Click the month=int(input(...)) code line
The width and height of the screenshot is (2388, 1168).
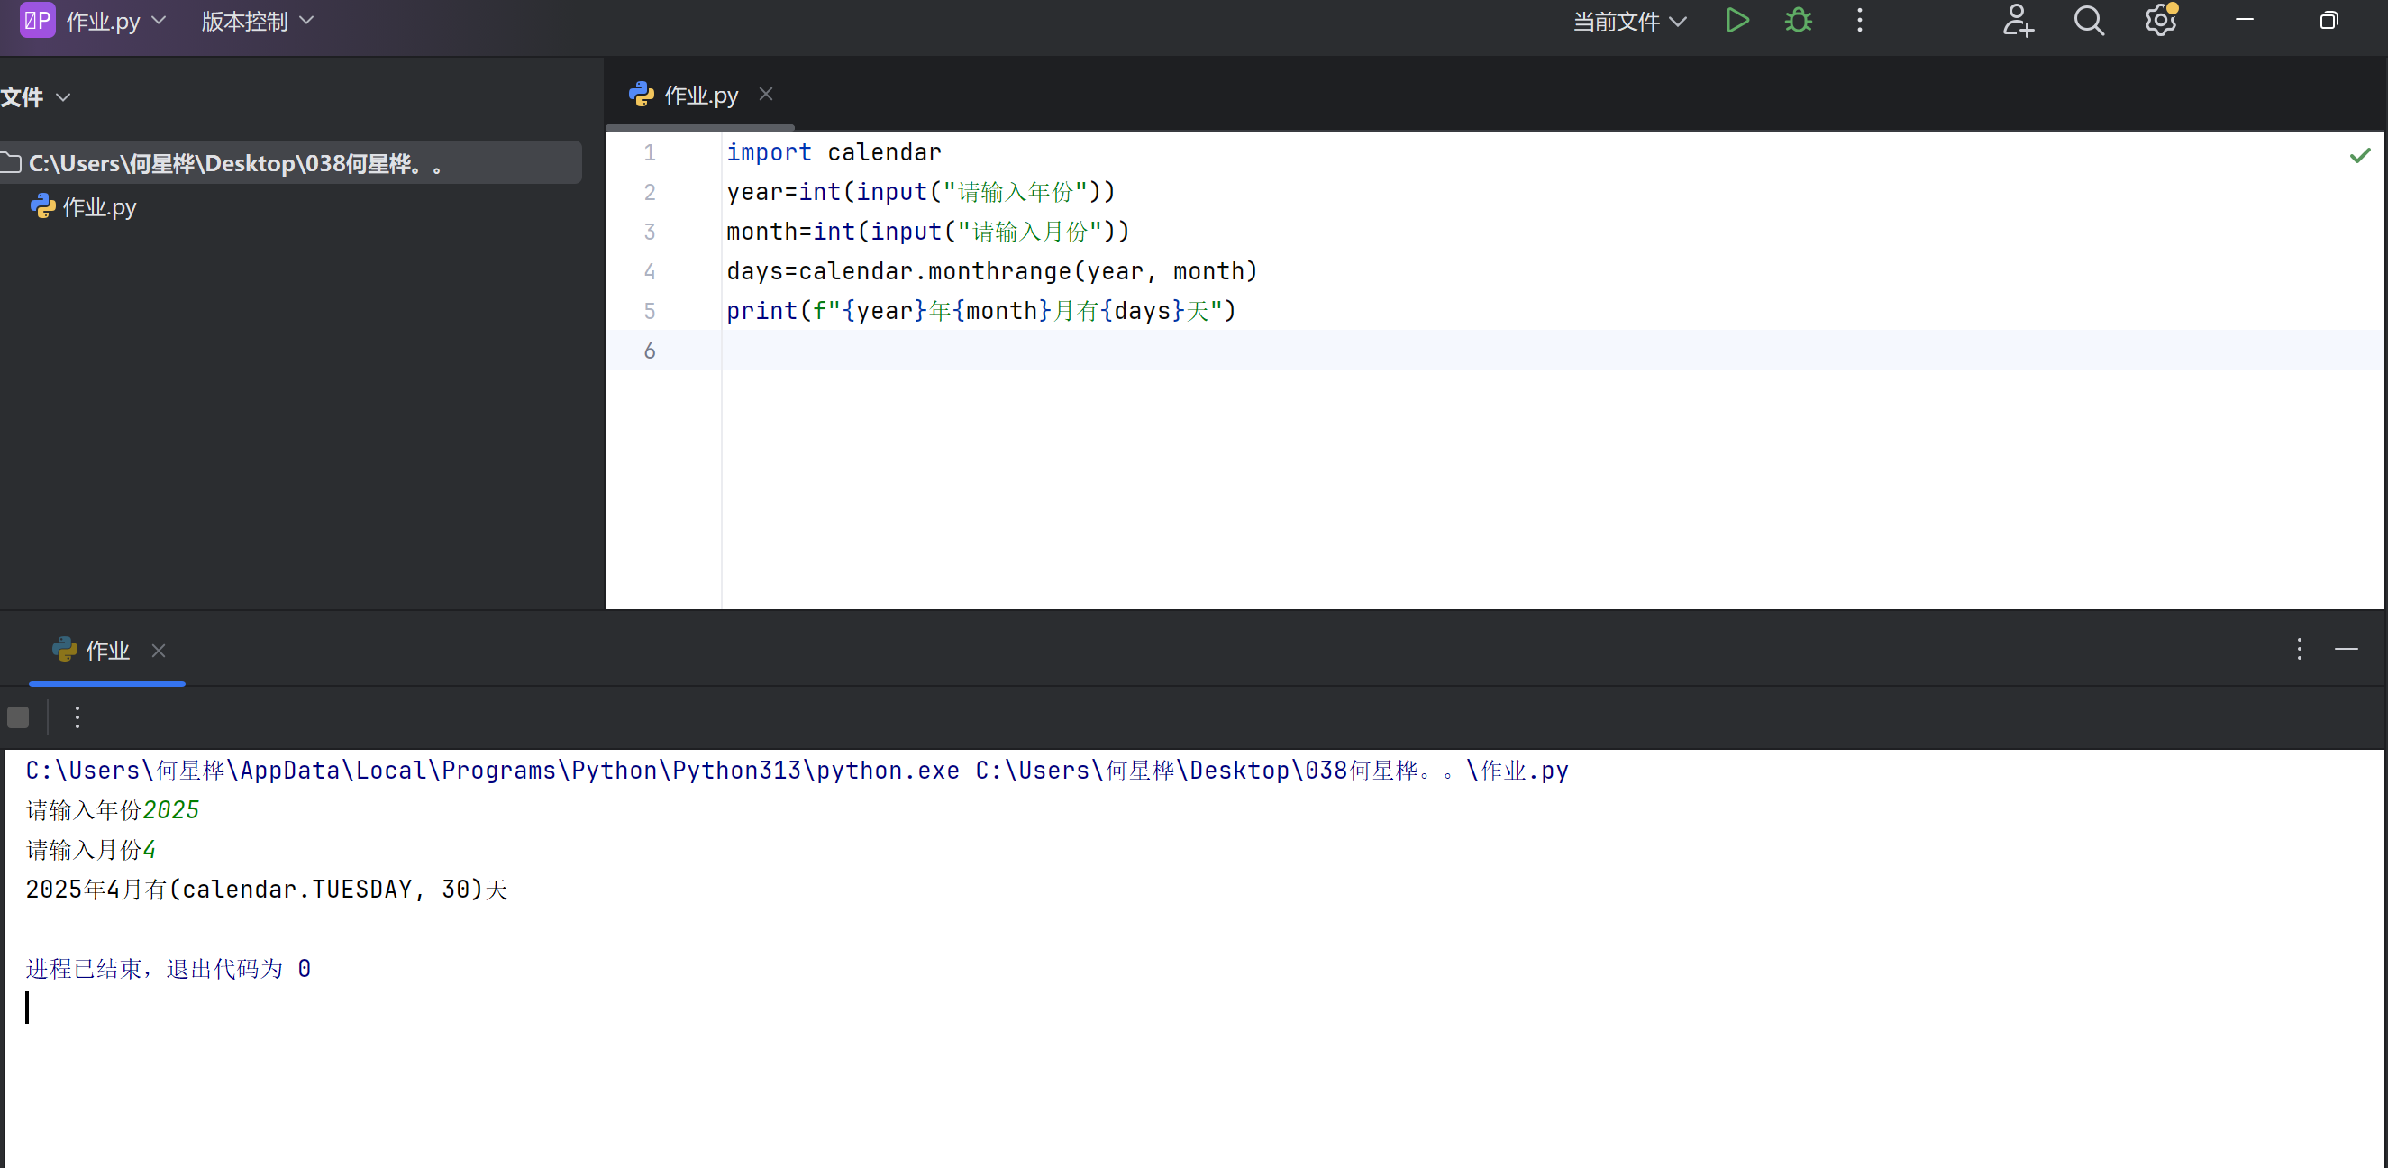pyautogui.click(x=928, y=232)
